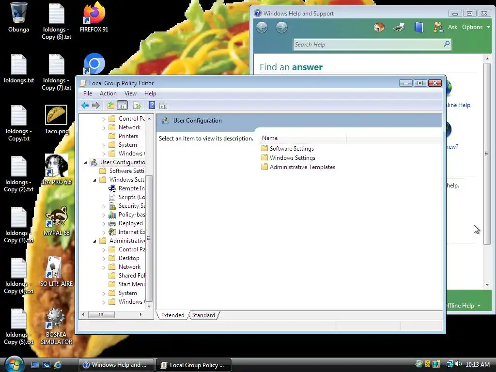Select Shared Folders tree item
The width and height of the screenshot is (496, 372).
[127, 276]
